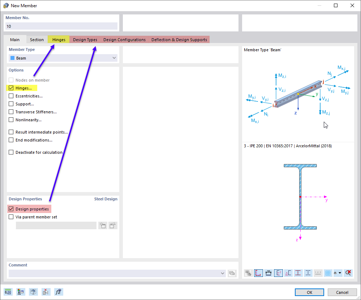Click the 'Steel Design' label
The height and width of the screenshot is (300, 361).
tap(106, 199)
